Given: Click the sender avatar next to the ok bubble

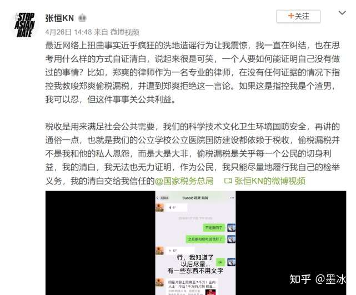Looking at the screenshot, I should click(x=232, y=262).
